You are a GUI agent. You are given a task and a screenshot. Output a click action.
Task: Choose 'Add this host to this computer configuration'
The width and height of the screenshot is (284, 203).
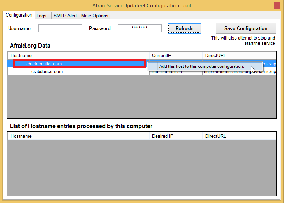201,66
